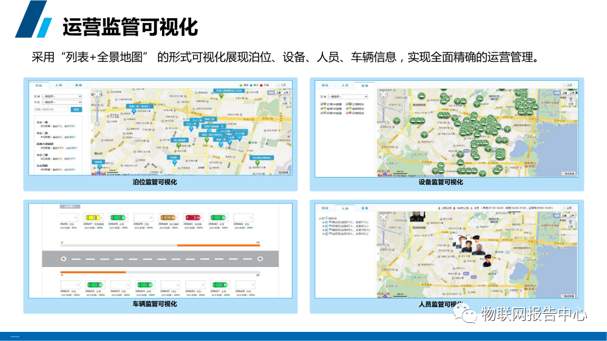Select 地图 map type on parking map
This screenshot has height=341, width=607.
(x=271, y=92)
